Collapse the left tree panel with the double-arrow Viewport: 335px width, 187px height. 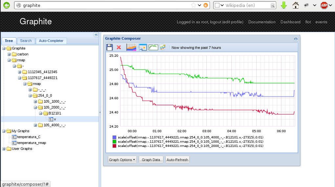point(96,35)
